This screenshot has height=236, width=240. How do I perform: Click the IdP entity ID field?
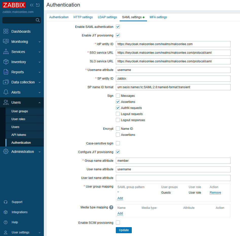[173, 44]
